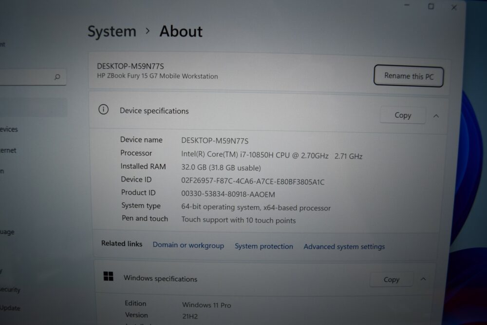
Task: Open Advanced system settings link
Action: coord(344,247)
